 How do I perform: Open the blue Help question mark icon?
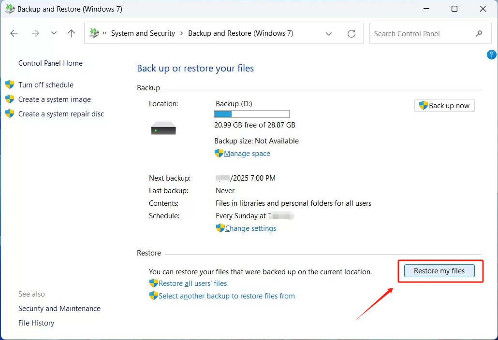point(491,55)
